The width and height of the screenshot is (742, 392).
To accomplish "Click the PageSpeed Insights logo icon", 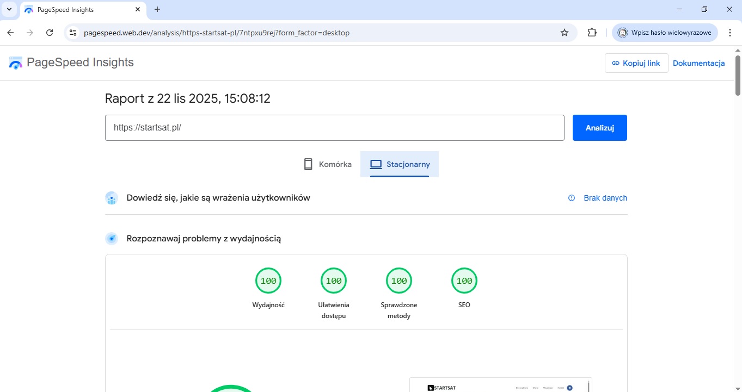I will coord(16,63).
